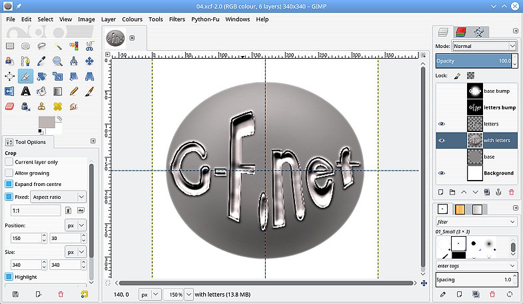523x304 pixels.
Task: Enable the Current layer only checkbox
Action: (x=9, y=162)
